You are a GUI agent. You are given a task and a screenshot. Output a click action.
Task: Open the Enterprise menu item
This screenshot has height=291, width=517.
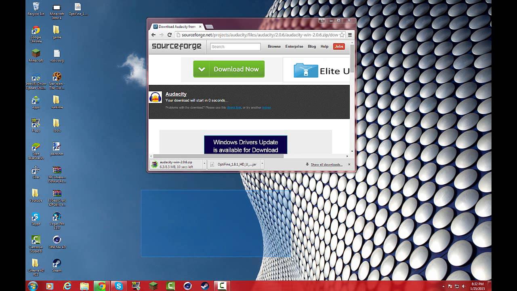[x=294, y=46]
